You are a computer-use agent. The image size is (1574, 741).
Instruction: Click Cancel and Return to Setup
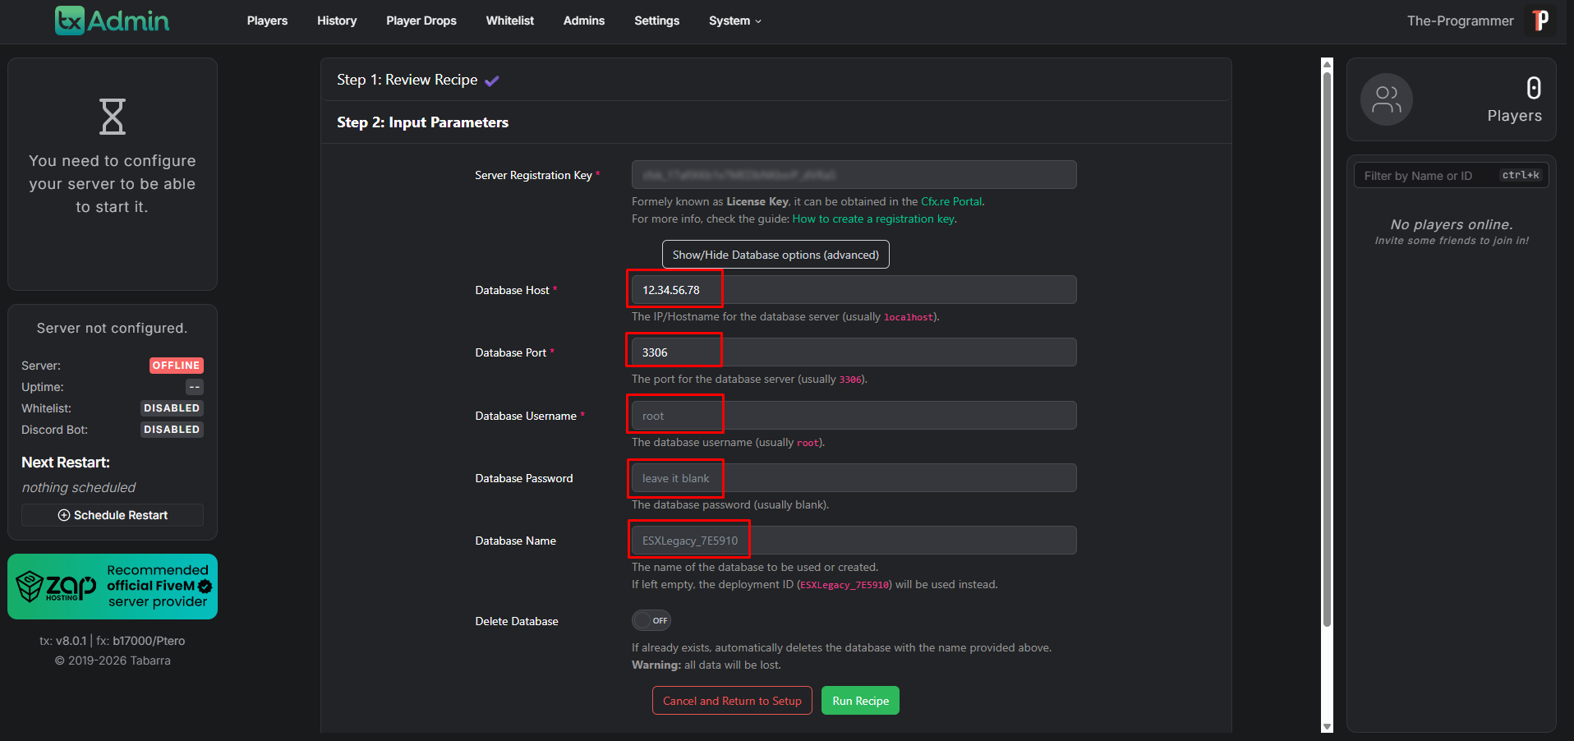pos(731,701)
